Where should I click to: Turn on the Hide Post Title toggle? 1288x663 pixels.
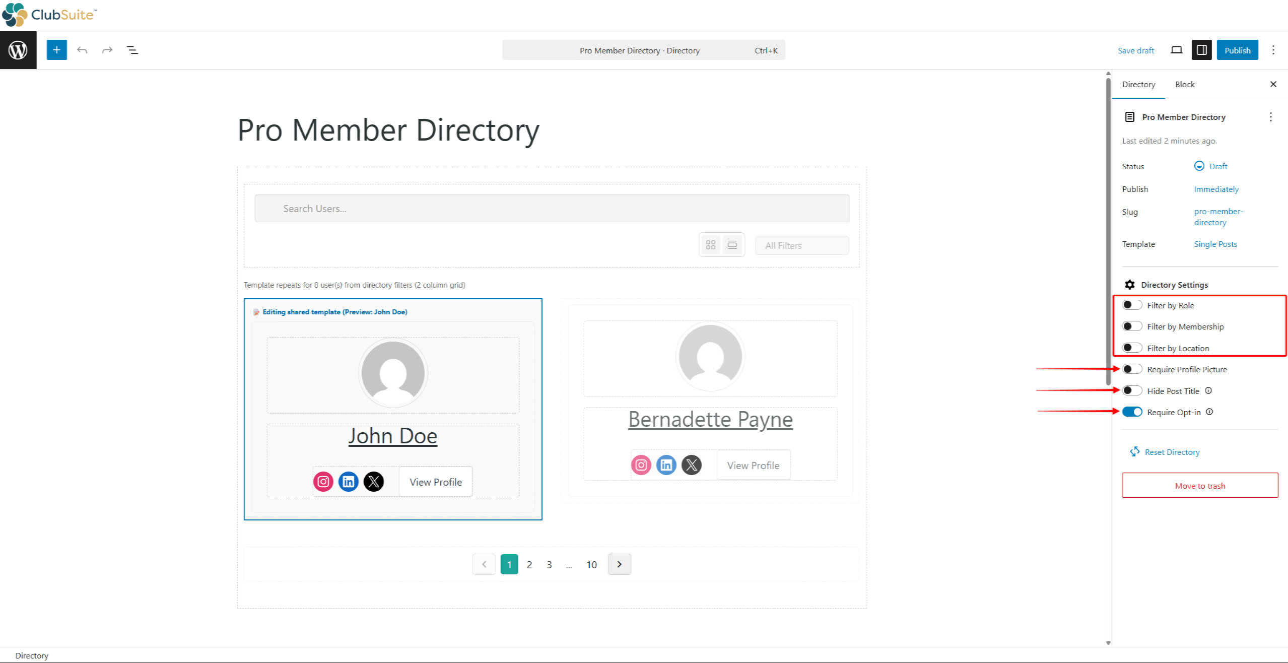tap(1132, 390)
